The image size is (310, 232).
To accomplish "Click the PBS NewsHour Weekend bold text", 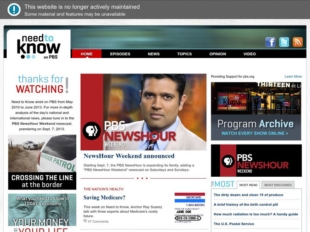I will tap(34, 124).
